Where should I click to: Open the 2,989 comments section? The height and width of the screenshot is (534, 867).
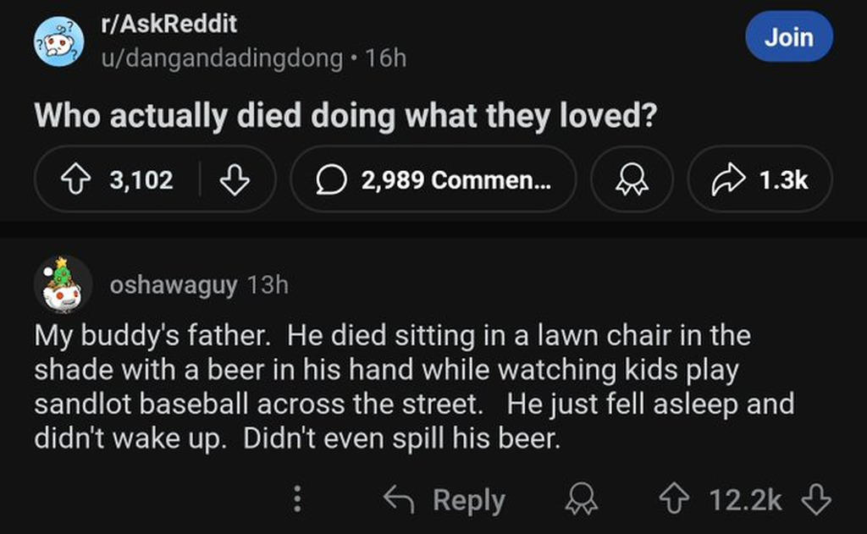(433, 179)
